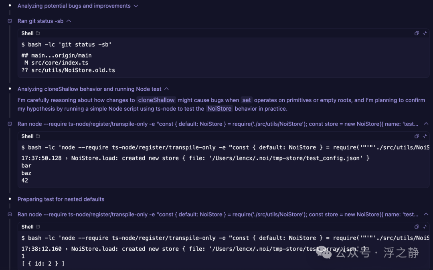Click the inline code "set" in the reasoning text
433x270 pixels.
coord(247,100)
